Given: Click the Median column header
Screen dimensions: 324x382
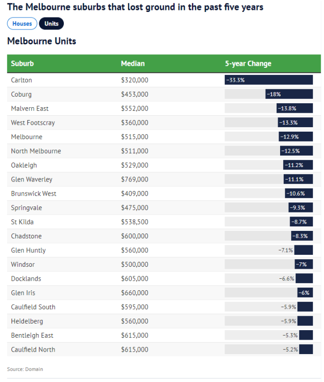Looking at the screenshot, I should (133, 63).
